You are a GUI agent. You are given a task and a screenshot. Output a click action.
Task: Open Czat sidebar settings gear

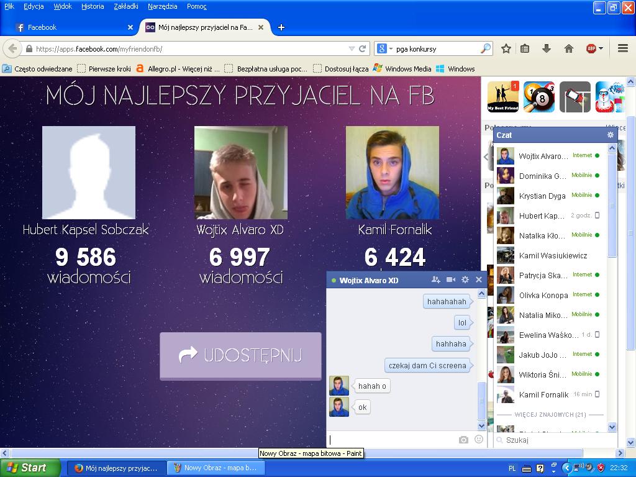[611, 135]
